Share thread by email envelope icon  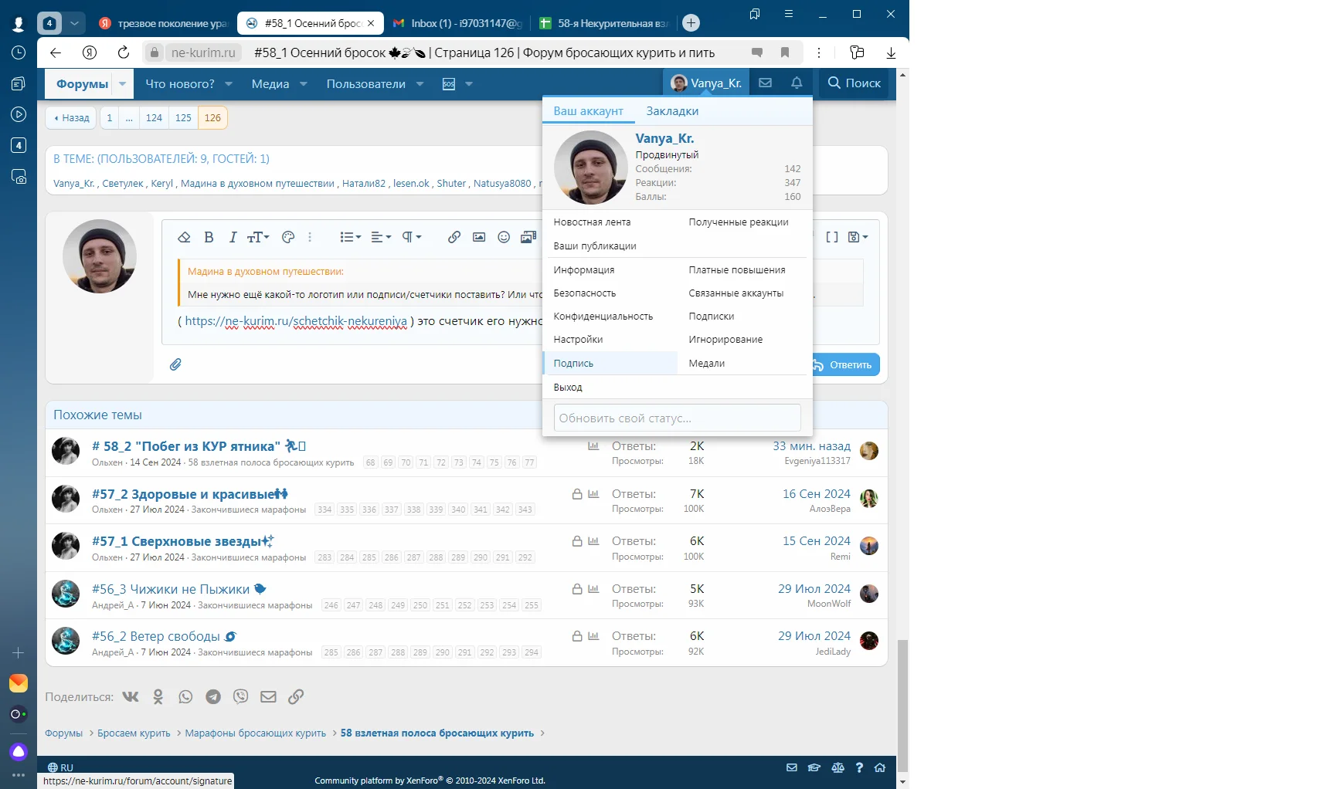pos(268,696)
